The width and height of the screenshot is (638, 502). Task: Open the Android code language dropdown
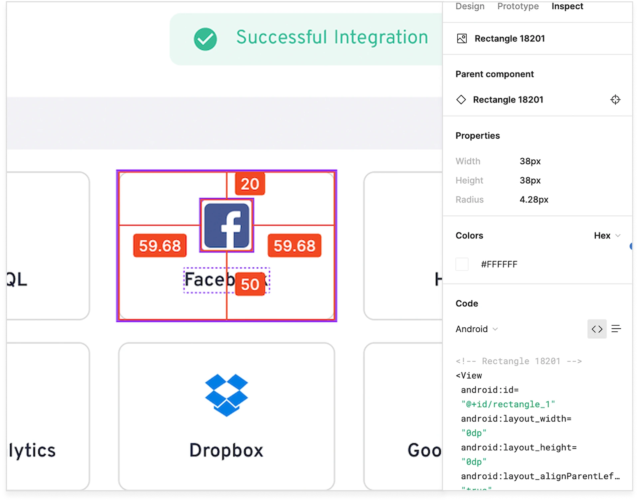[476, 329]
